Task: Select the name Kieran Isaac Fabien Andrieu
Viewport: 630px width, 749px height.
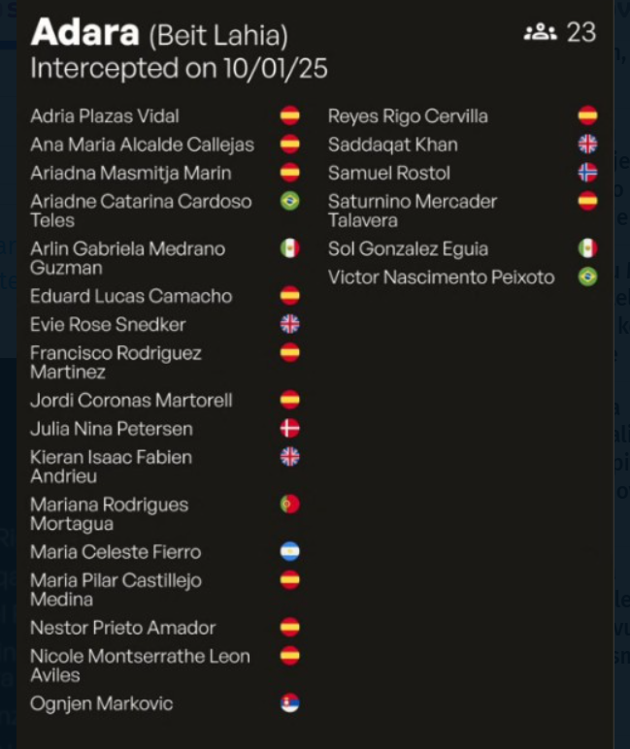Action: point(111,466)
